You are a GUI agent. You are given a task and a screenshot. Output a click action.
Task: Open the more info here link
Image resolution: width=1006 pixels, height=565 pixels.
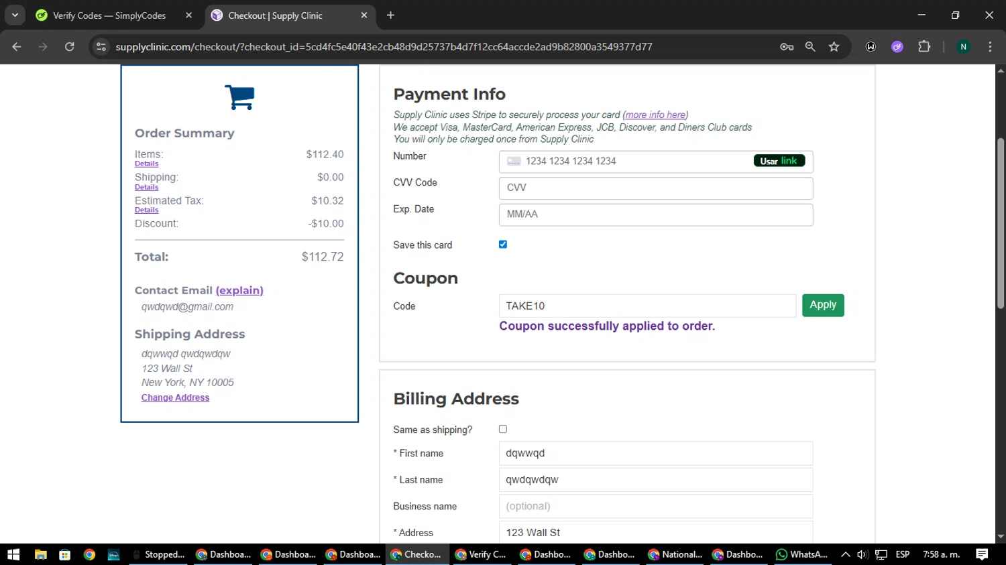coord(655,115)
